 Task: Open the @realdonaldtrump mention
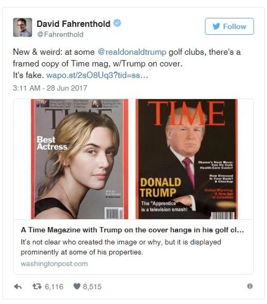[x=132, y=52]
